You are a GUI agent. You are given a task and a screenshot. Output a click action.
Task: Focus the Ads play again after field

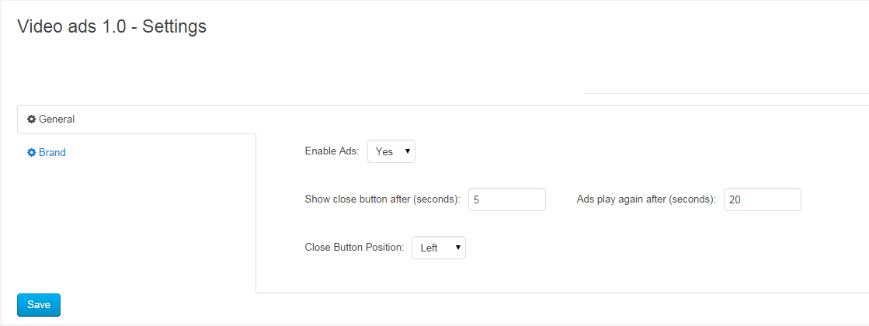[x=762, y=199]
